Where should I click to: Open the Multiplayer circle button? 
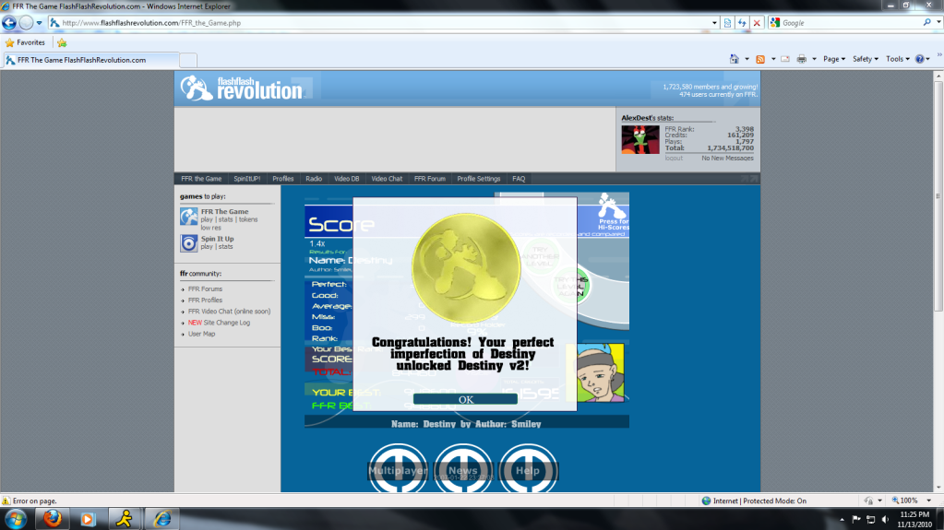[398, 471]
